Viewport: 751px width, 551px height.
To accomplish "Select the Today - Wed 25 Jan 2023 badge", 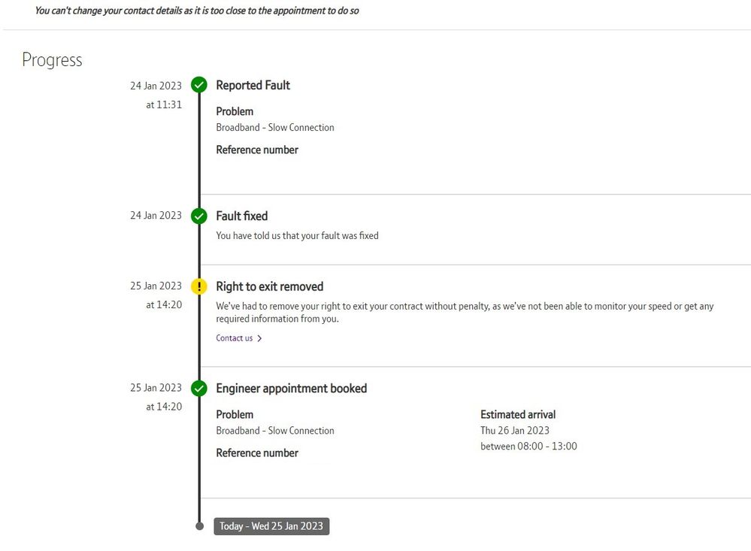I will (271, 526).
